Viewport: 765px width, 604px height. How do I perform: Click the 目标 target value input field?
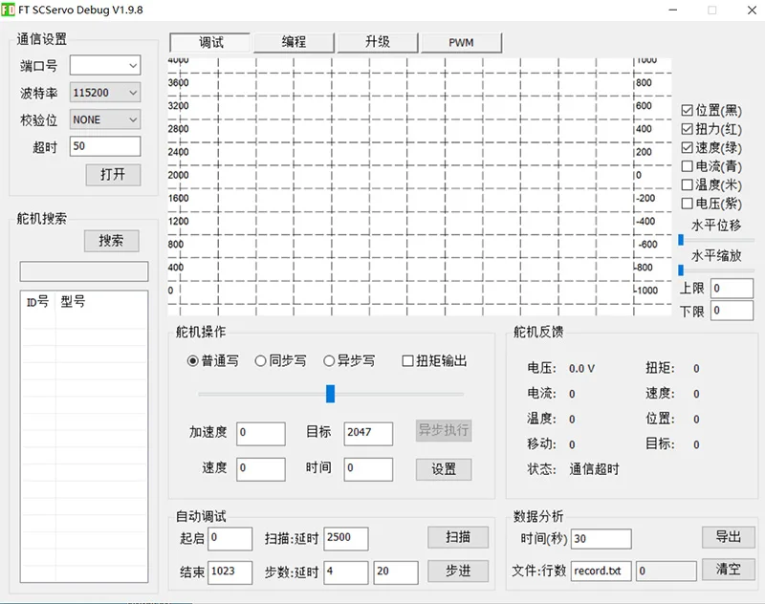pos(368,433)
